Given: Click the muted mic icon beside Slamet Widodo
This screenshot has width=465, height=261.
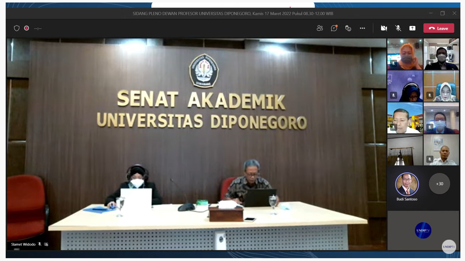Looking at the screenshot, I should [x=40, y=244].
